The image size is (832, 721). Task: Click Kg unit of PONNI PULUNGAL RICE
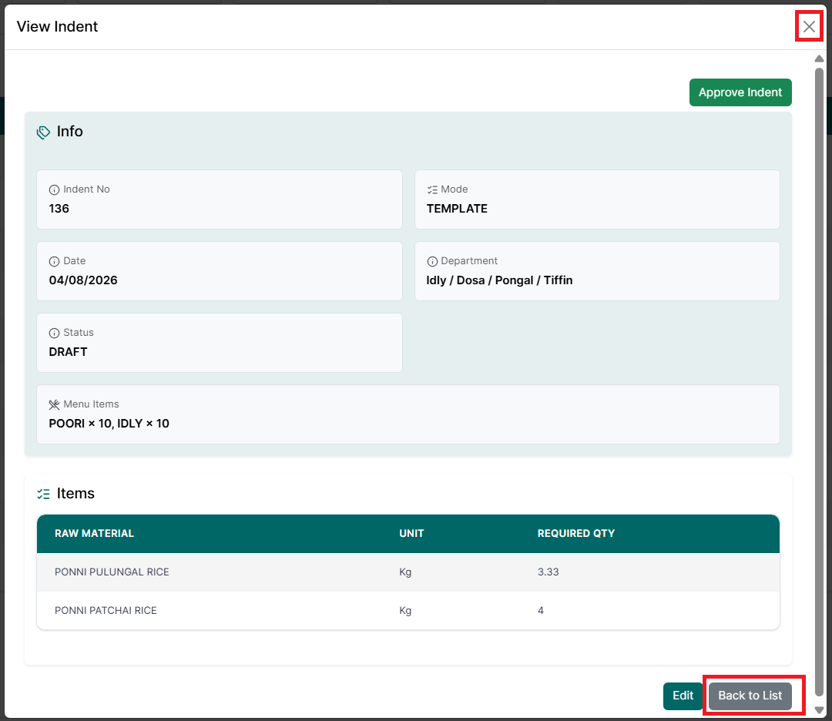coord(405,572)
